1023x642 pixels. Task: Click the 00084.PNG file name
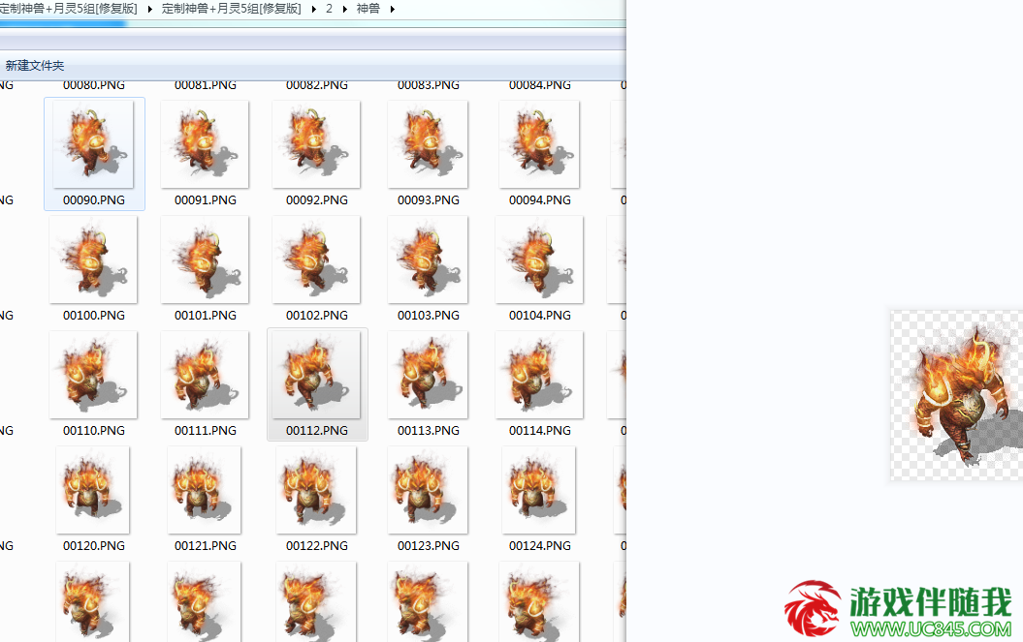[540, 85]
